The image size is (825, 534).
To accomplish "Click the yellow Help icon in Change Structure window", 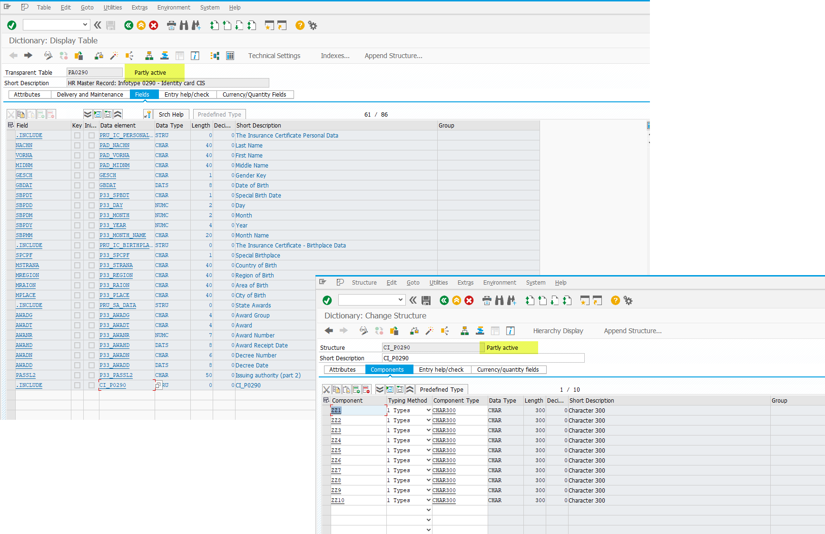I will [615, 300].
